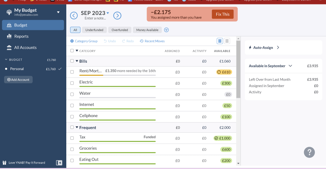Click the Electric green progress bar
Viewport: 326px width, 169px height.
point(118,86)
